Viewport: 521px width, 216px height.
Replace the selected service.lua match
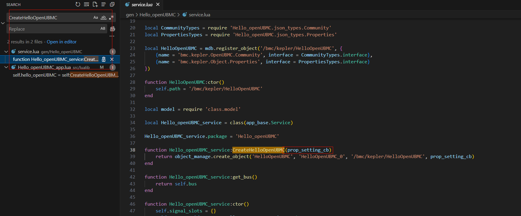pos(104,59)
